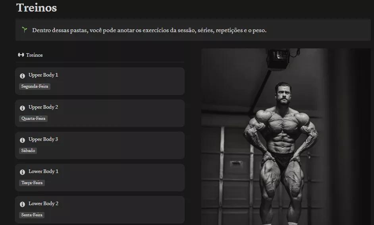This screenshot has width=374, height=225.
Task: Click the info icon beside Upper Body 1
Action: [x=22, y=76]
